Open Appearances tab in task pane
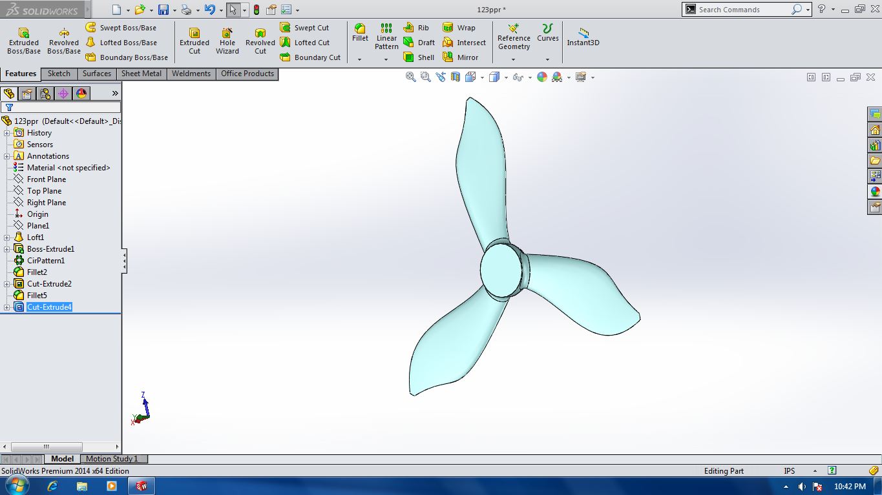The image size is (882, 495). click(875, 192)
